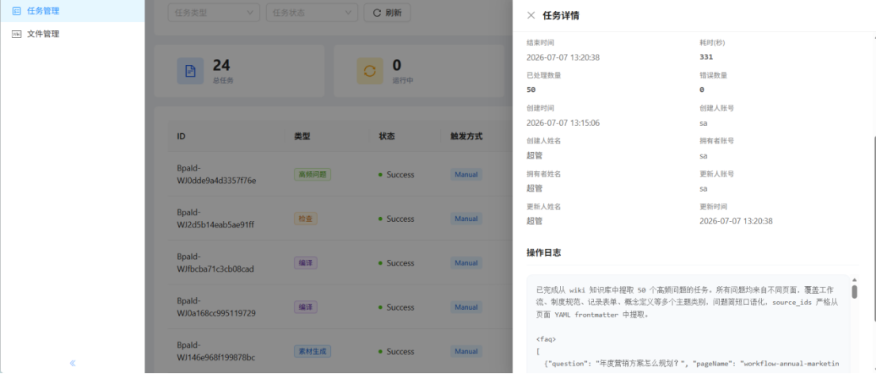Collapse the sidebar with double-chevron icon
This screenshot has height=374, width=876.
73,363
